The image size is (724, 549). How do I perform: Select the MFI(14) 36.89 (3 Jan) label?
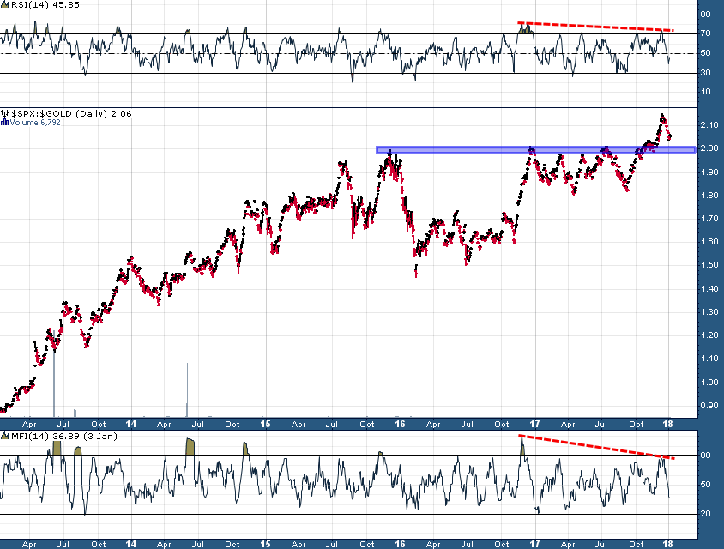tap(64, 437)
